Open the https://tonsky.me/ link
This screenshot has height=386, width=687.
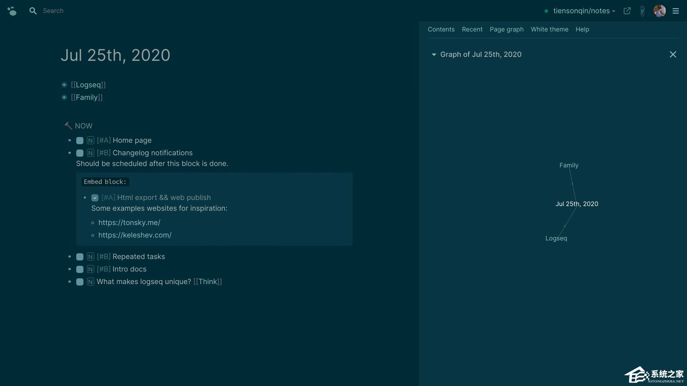[129, 223]
